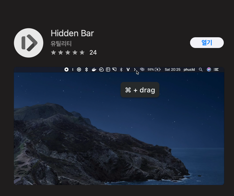This screenshot has width=234, height=196.
Task: Open Notification Center list icon
Action: [216, 69]
